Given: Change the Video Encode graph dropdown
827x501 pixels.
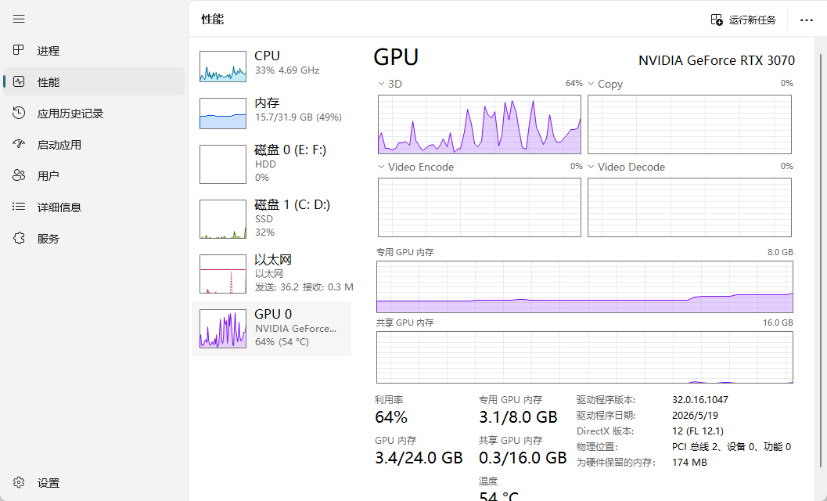Looking at the screenshot, I should pyautogui.click(x=381, y=167).
